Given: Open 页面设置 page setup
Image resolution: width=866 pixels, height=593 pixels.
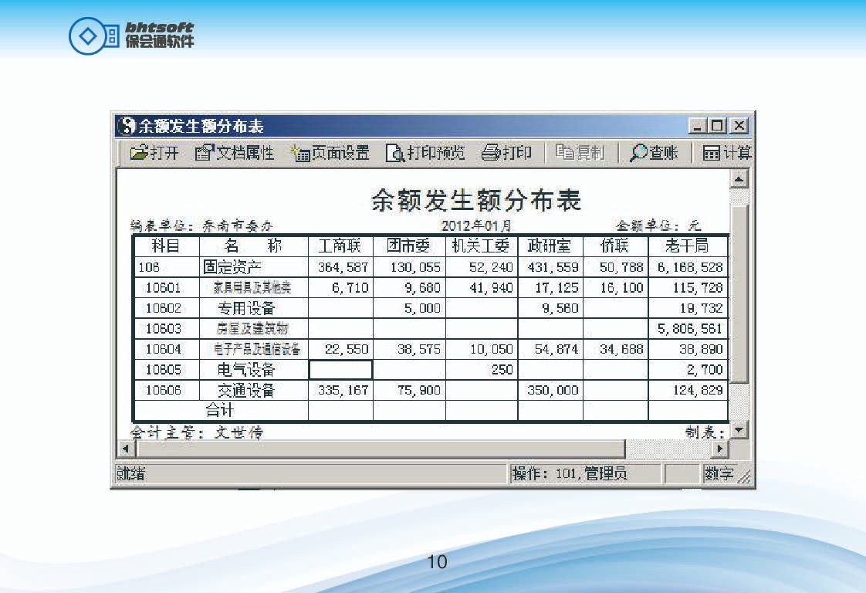Looking at the screenshot, I should click(x=299, y=153).
